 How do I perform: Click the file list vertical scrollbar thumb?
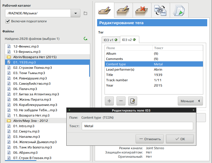coord(89,71)
